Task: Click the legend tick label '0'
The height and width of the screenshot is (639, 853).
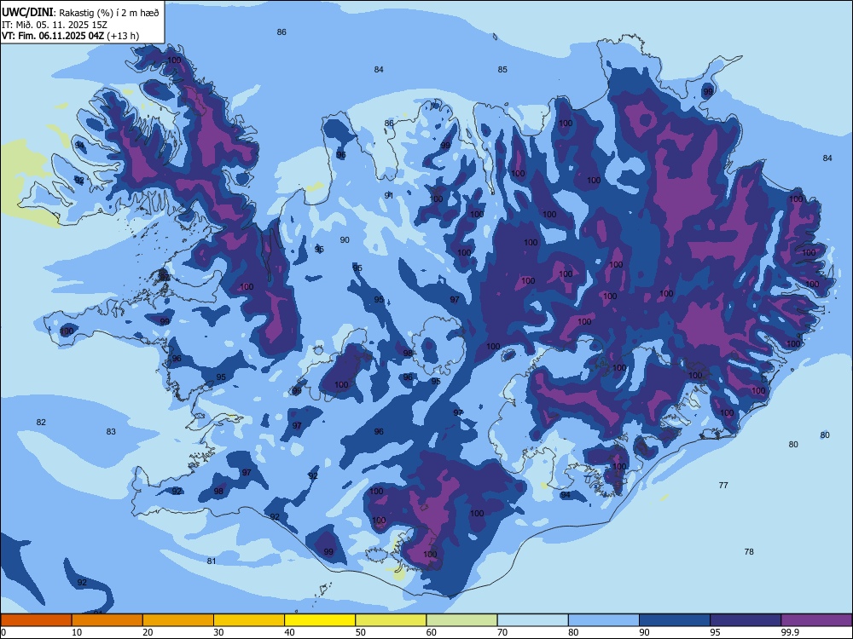Action: 3,632
